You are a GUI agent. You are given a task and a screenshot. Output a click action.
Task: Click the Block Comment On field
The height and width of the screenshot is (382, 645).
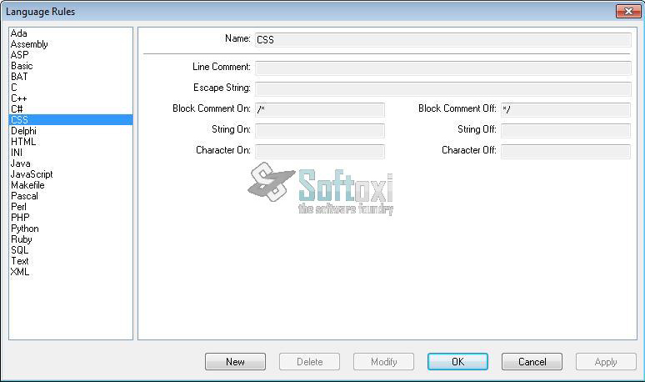[x=319, y=110]
